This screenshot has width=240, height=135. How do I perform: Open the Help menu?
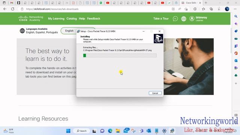click(82, 18)
